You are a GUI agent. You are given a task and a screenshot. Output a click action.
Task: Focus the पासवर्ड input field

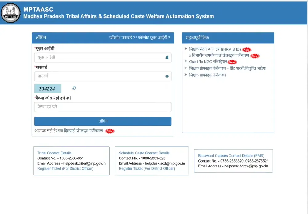(103, 76)
